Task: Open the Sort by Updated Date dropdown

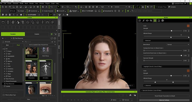Action: click(x=42, y=45)
